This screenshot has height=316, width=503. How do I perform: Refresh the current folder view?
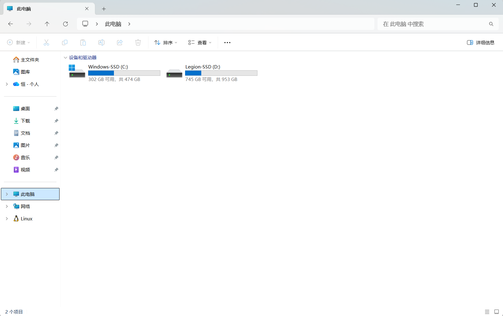pos(65,24)
